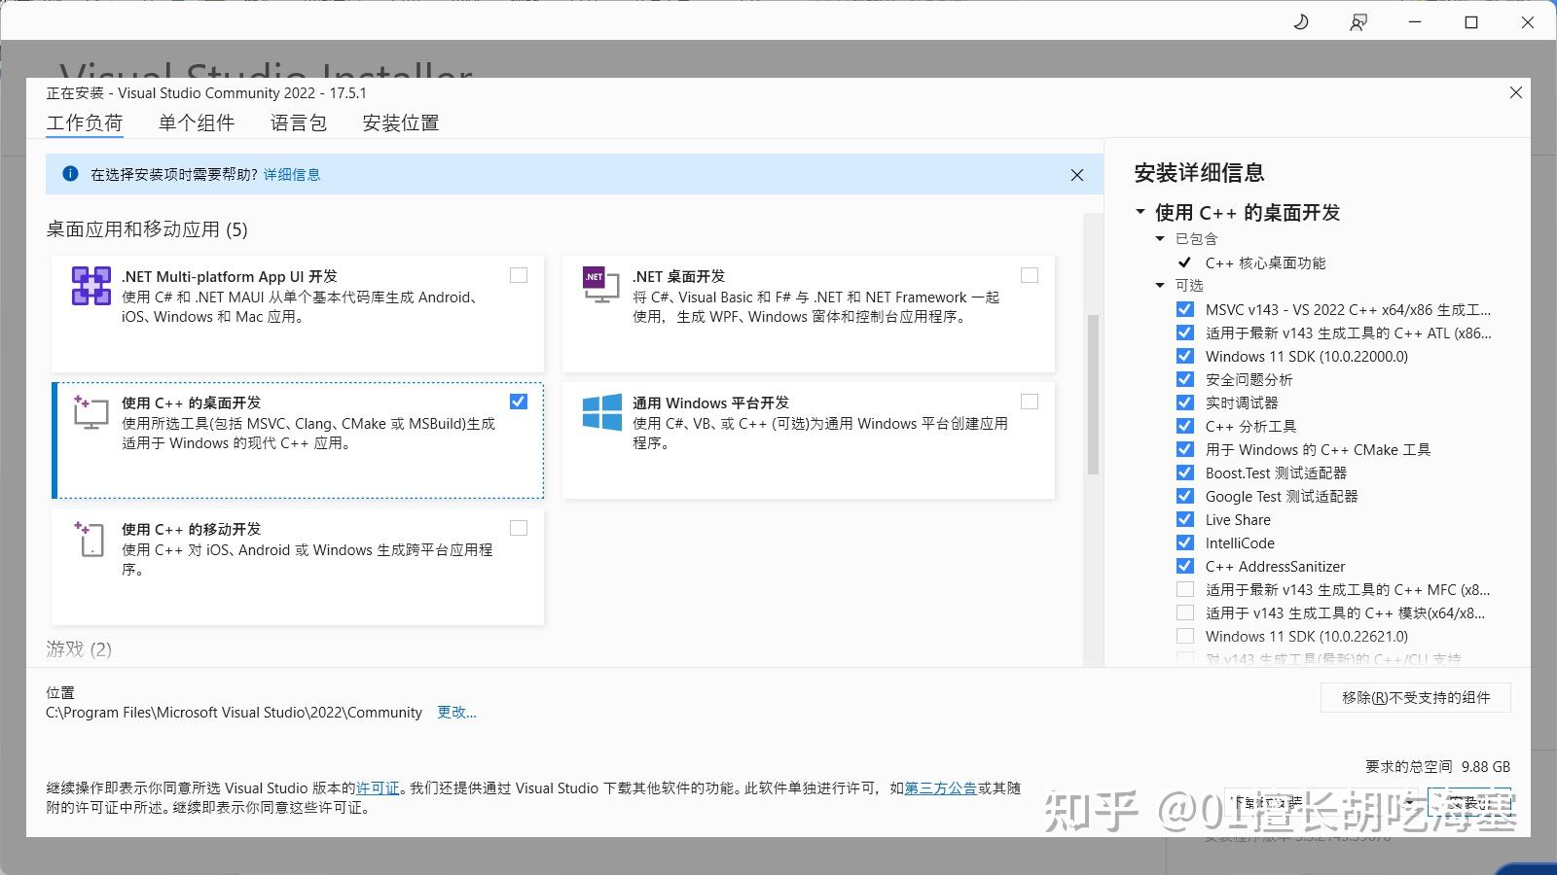Click the workloads list vertical scrollbar
Screen dimensions: 1557x875
tap(1093, 394)
